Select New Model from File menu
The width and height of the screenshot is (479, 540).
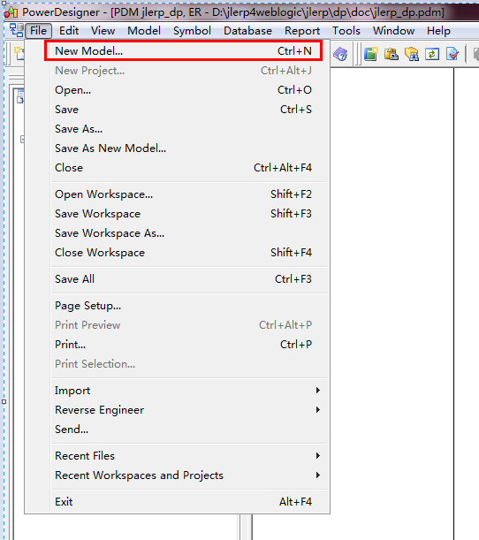click(183, 51)
